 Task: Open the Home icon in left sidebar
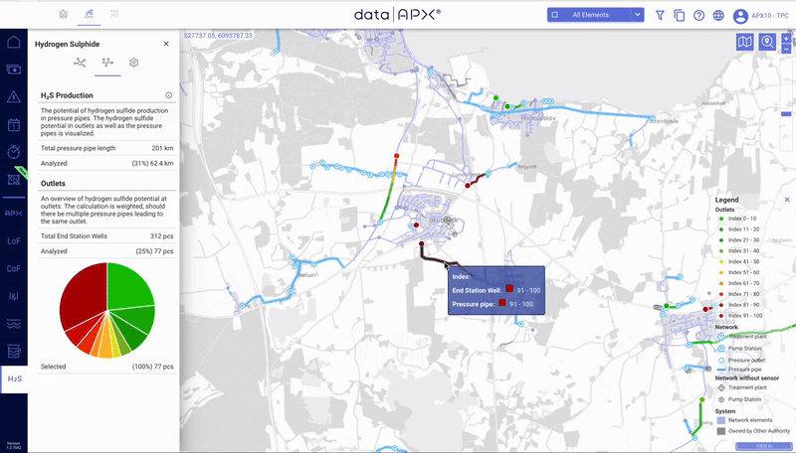point(14,42)
